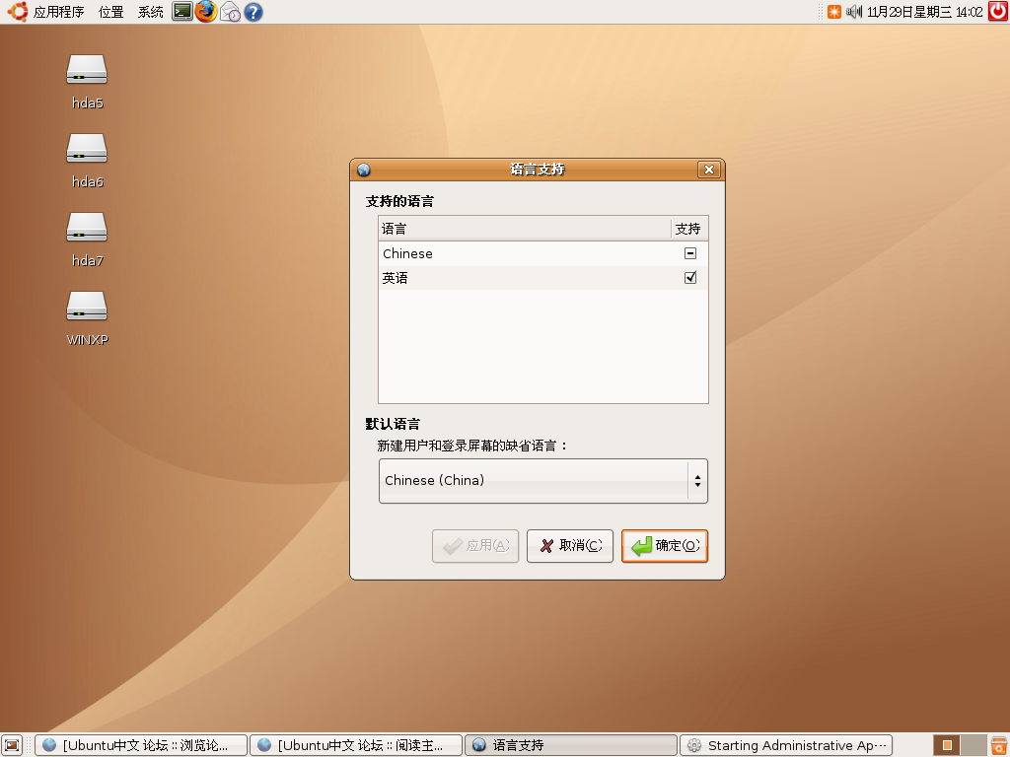Select the second workspace in switcher
The image size is (1010, 757).
[974, 745]
